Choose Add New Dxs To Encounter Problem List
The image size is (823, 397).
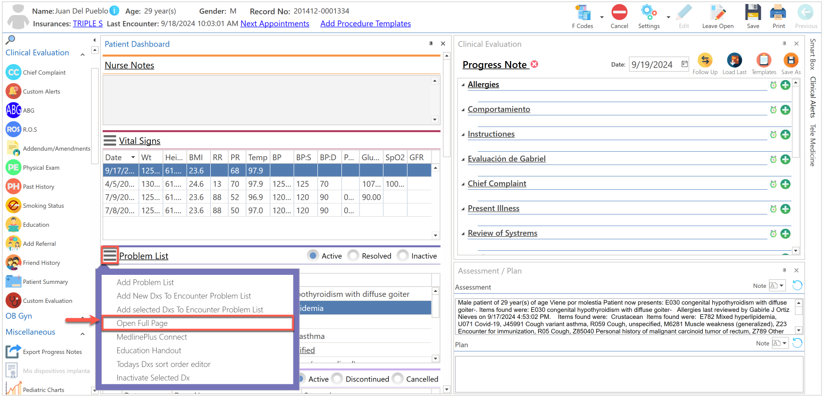(x=184, y=296)
